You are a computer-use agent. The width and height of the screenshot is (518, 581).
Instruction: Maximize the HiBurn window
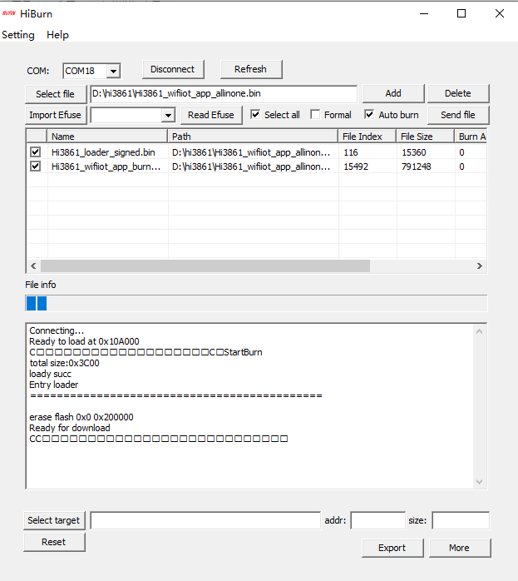[x=461, y=13]
